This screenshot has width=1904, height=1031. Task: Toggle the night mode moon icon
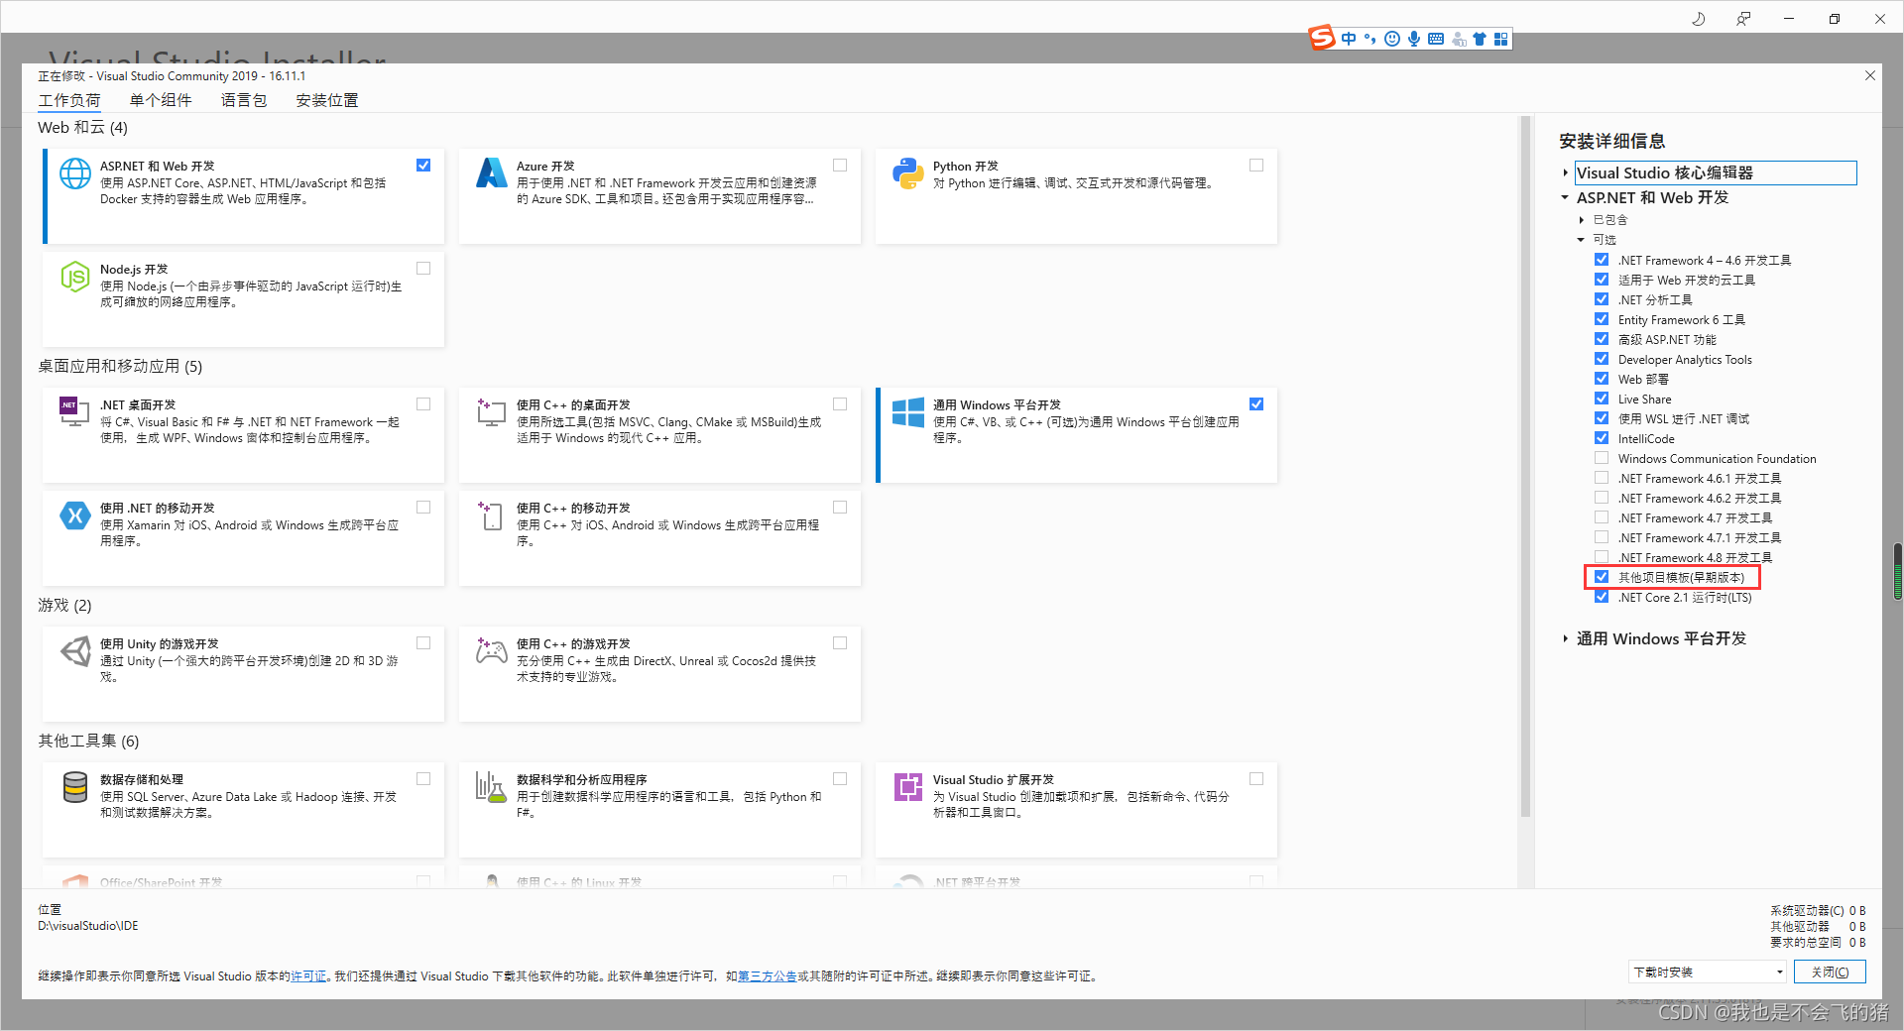pyautogui.click(x=1698, y=18)
